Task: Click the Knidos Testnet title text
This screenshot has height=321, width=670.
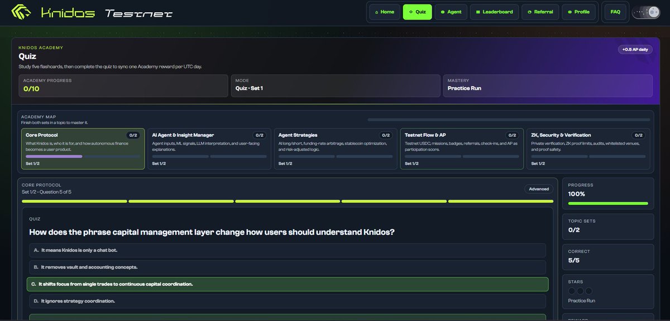Action: click(x=107, y=12)
